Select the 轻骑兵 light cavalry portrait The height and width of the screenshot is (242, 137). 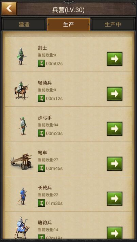tap(22, 90)
